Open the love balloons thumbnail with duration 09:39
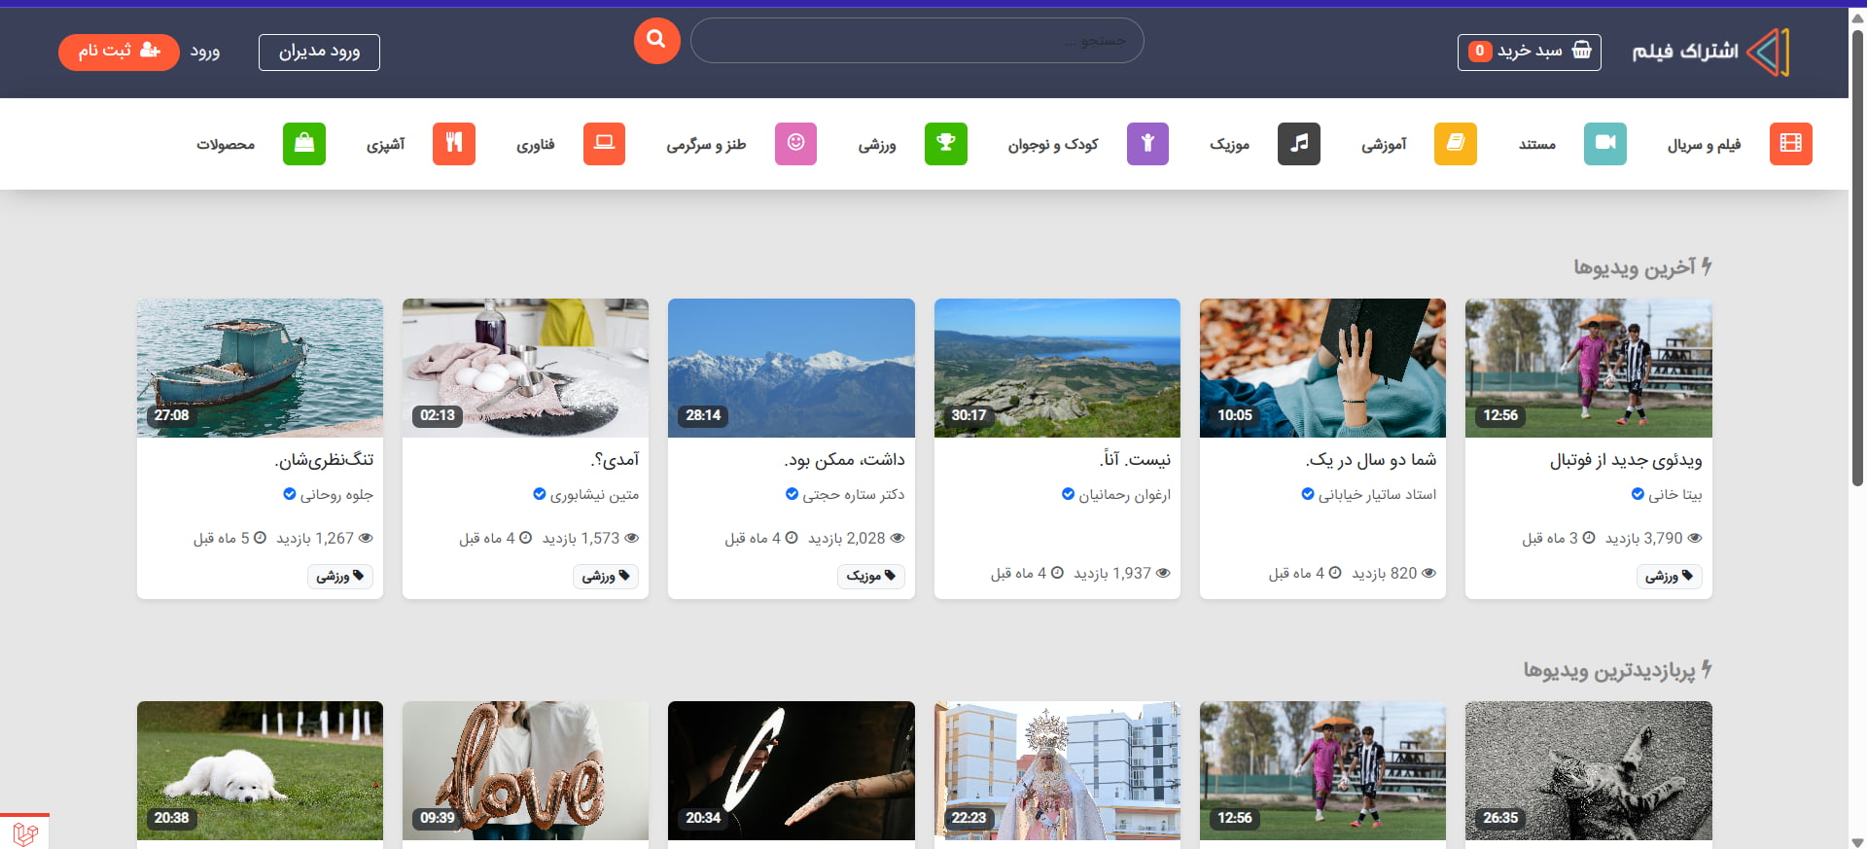The height and width of the screenshot is (849, 1867). [525, 770]
